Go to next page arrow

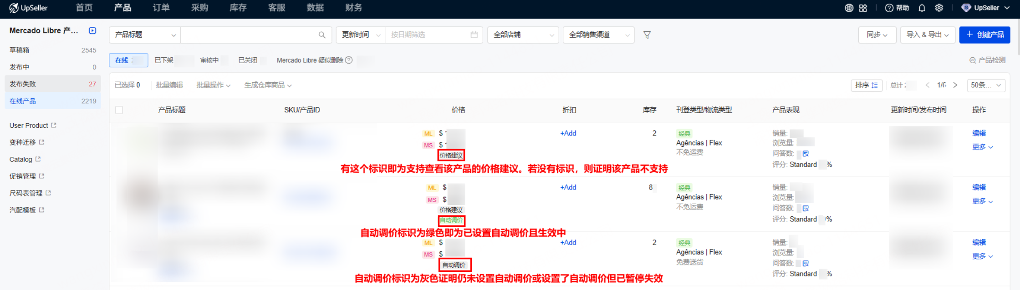(x=955, y=85)
